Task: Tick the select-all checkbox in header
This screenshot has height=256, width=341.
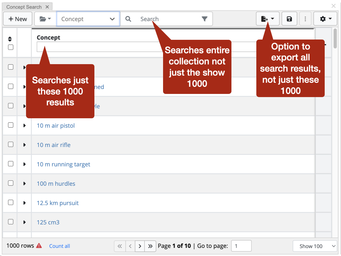Action: (11, 48)
